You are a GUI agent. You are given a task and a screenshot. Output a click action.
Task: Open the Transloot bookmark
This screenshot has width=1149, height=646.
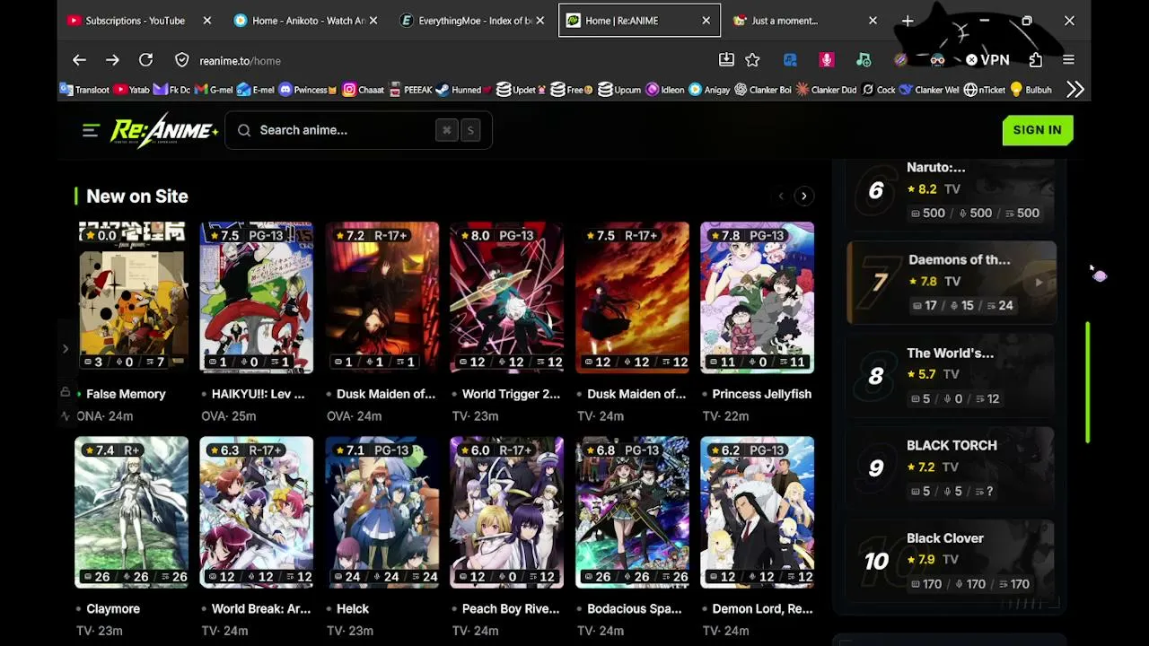[x=84, y=90]
